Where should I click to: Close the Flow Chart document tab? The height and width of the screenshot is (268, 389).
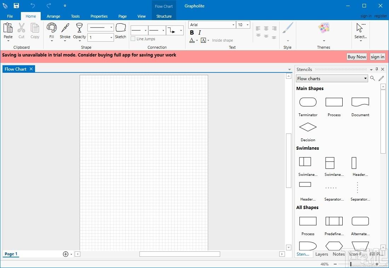pos(31,69)
